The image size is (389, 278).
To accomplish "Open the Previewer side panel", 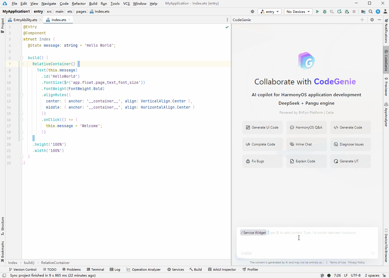I will point(386,86).
